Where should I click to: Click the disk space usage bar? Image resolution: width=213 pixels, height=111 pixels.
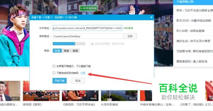(x=69, y=44)
